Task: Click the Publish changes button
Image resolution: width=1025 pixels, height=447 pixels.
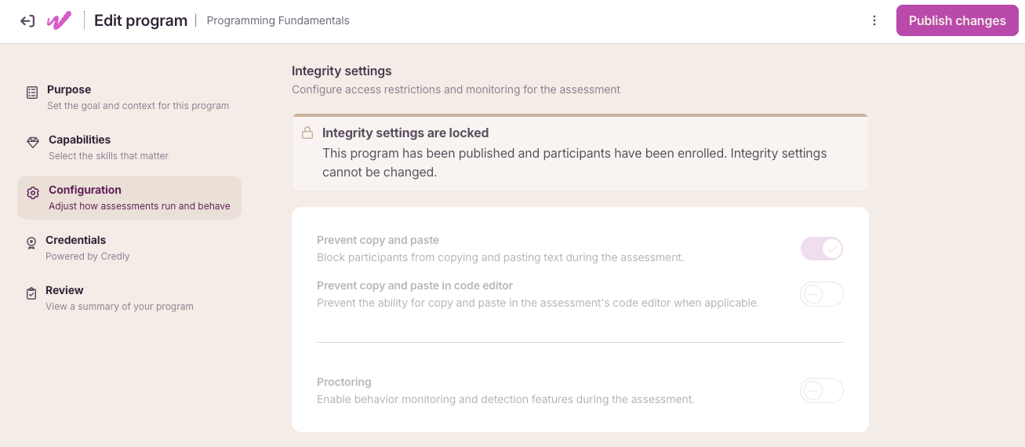Action: tap(958, 21)
